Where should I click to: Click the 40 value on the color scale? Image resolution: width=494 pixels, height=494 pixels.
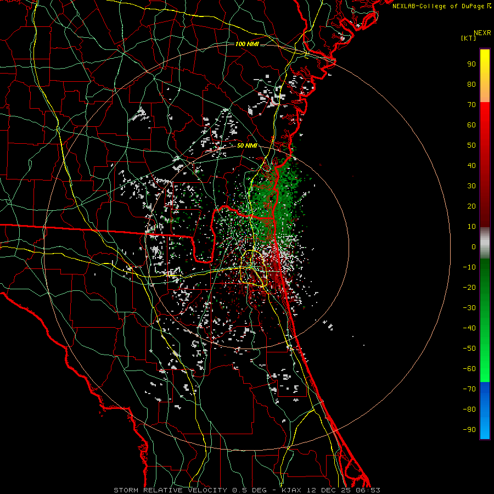(471, 165)
